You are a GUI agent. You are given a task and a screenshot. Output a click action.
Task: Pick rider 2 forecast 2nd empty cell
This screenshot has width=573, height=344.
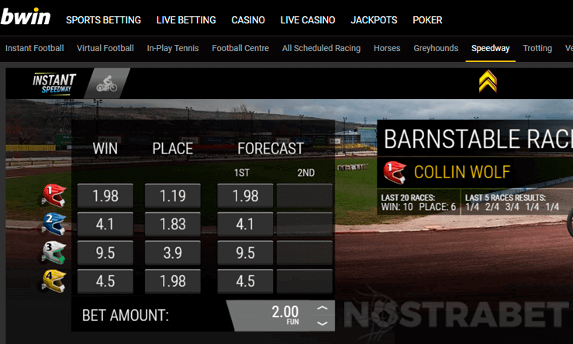click(x=305, y=224)
